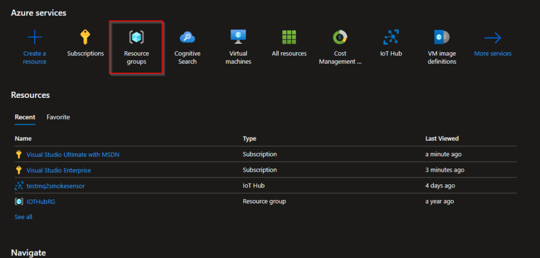Click the Azure services heading
Viewport: 540px width, 258px height.
[38, 13]
